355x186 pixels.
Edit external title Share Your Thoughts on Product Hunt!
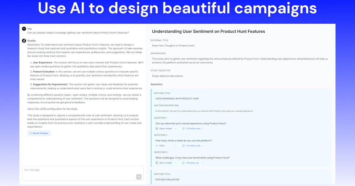tap(173, 45)
